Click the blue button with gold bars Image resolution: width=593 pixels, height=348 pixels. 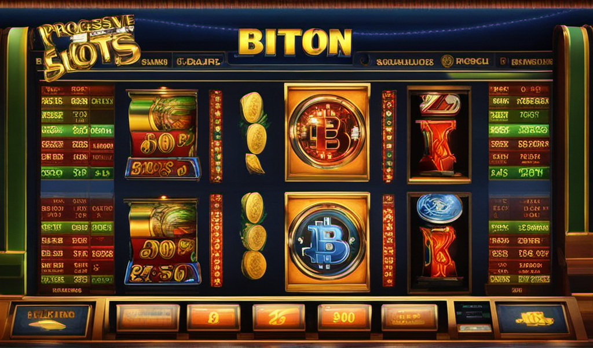point(533,319)
